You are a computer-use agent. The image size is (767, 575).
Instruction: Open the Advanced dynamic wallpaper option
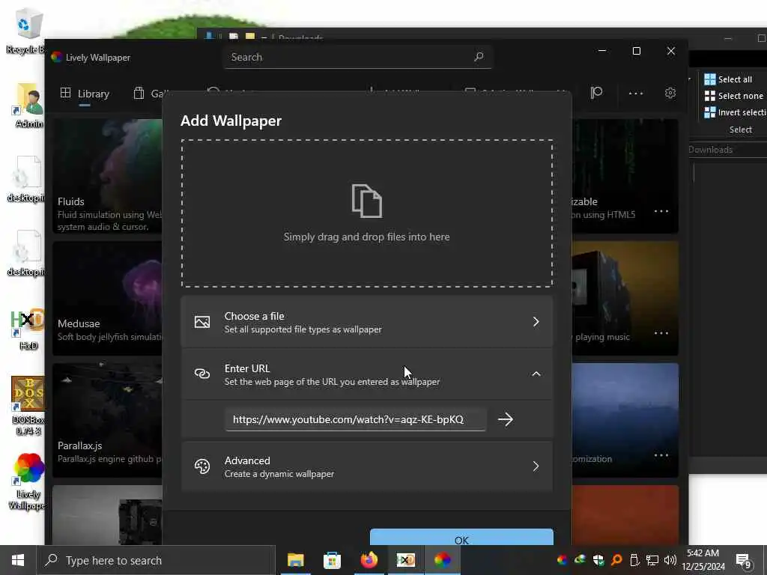[367, 466]
